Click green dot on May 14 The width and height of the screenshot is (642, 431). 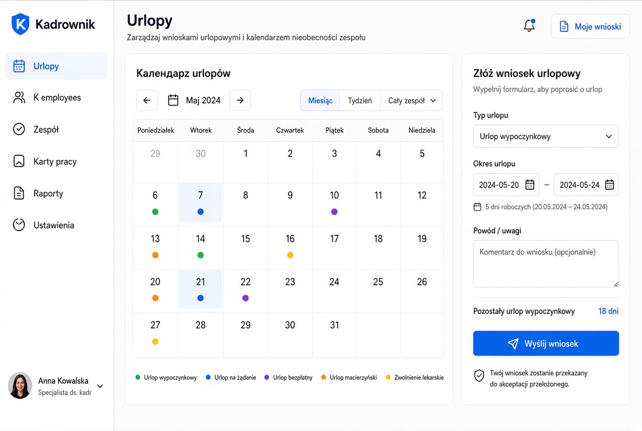point(200,255)
